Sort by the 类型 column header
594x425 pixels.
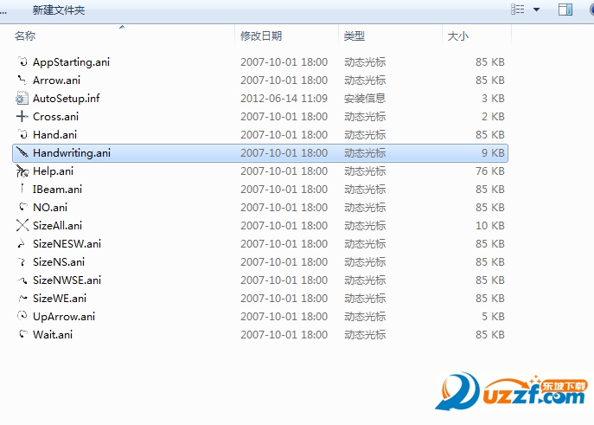pos(354,36)
